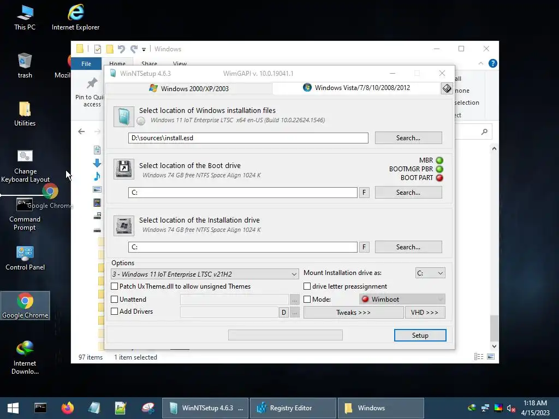This screenshot has height=419, width=559.
Task: Click the Explorer help question mark icon
Action: click(493, 63)
